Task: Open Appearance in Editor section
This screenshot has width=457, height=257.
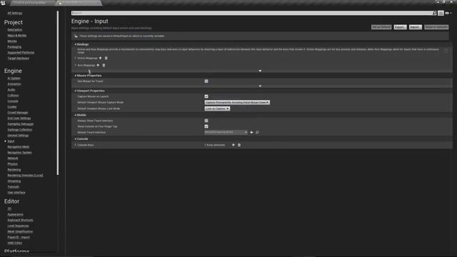Action: (15, 214)
